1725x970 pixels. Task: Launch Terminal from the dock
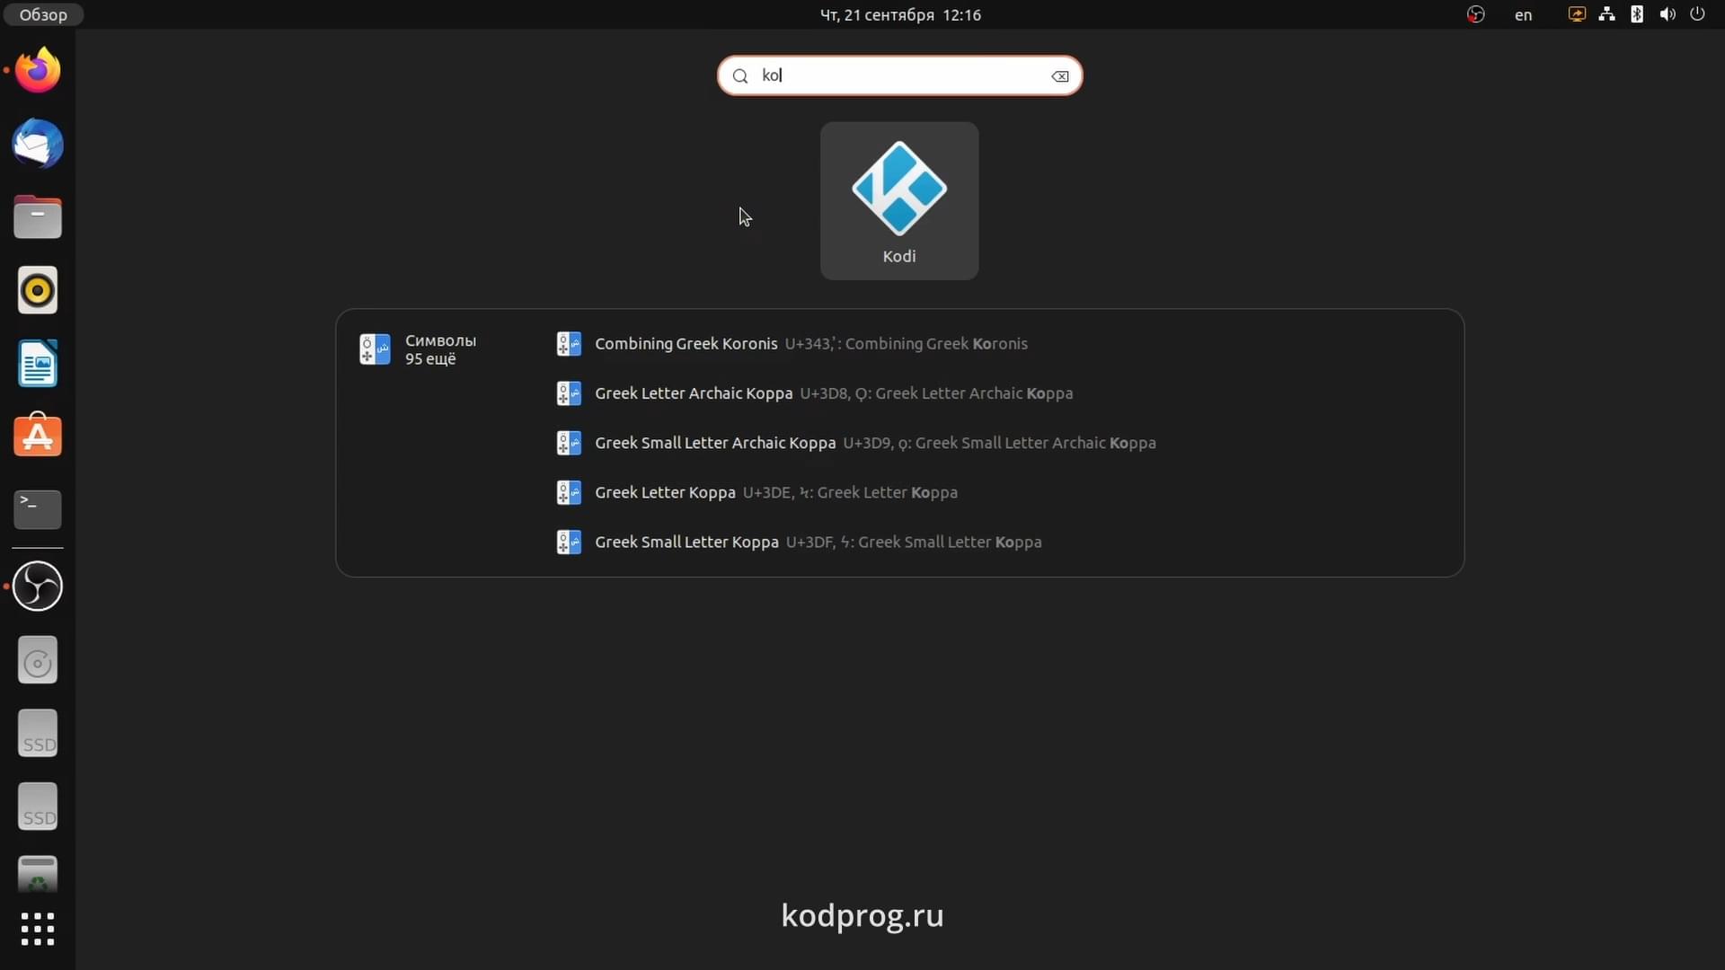coord(38,510)
